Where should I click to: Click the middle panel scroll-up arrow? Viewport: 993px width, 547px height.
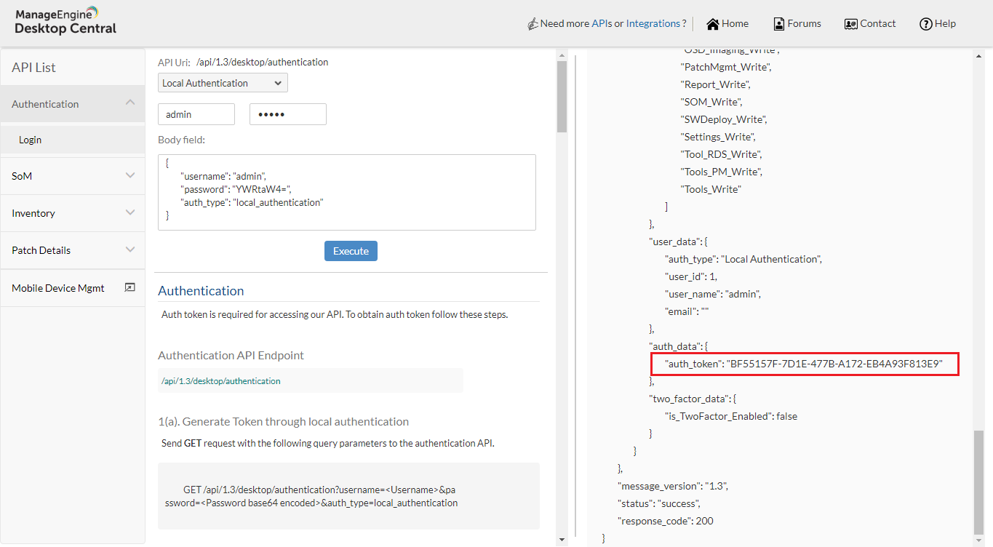(562, 55)
